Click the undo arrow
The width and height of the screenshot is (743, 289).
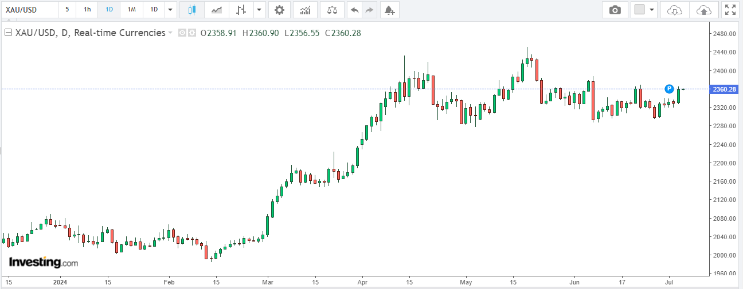(x=355, y=10)
